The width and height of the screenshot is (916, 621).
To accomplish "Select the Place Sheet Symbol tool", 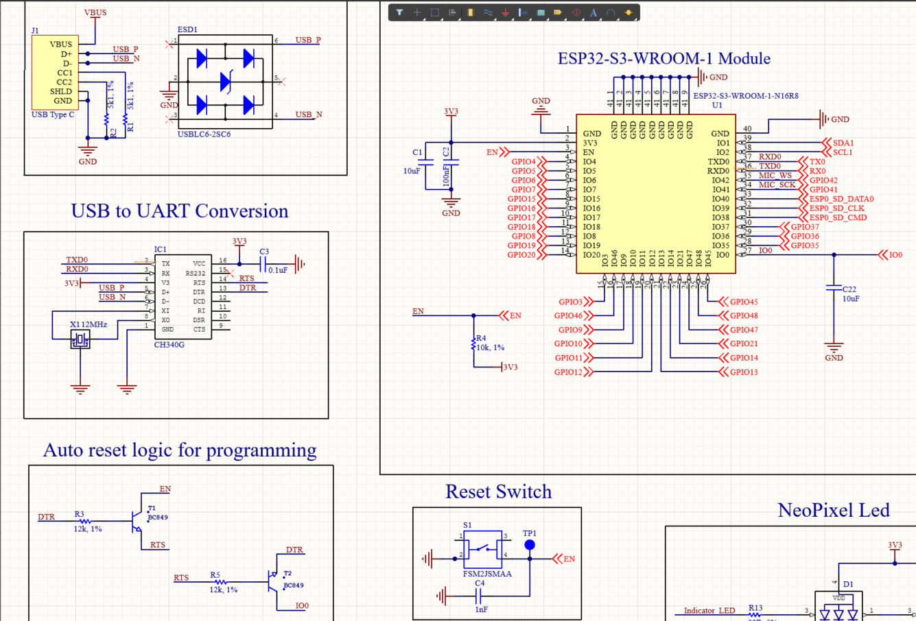I will (x=541, y=12).
